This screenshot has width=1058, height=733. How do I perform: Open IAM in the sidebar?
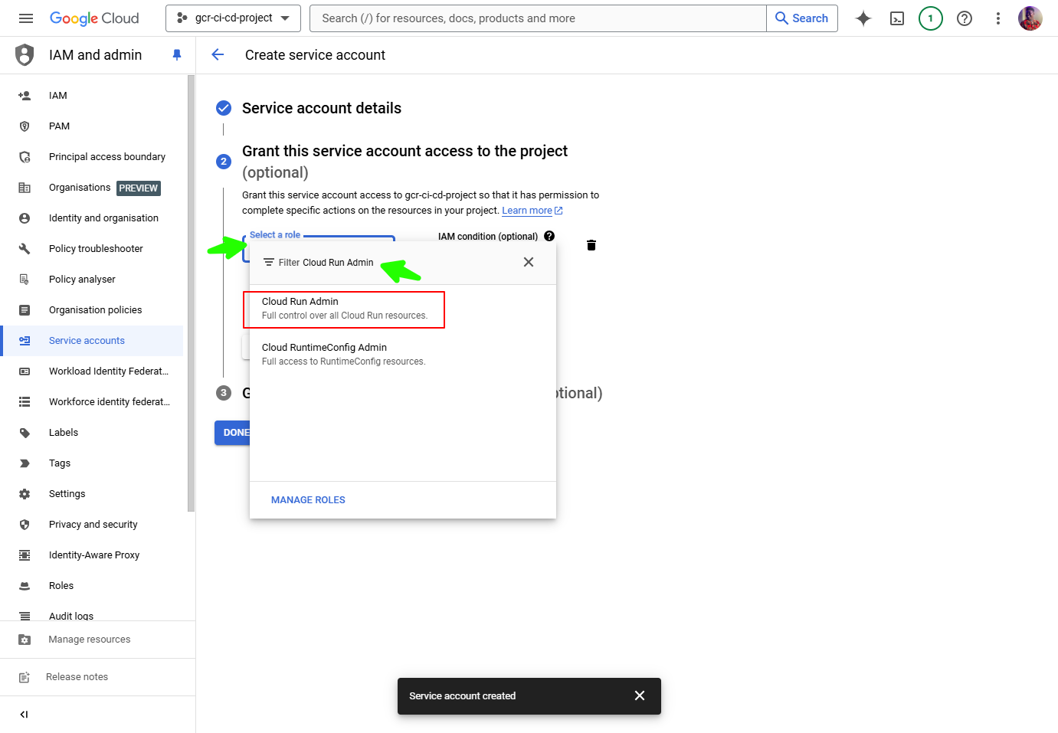(x=92, y=96)
